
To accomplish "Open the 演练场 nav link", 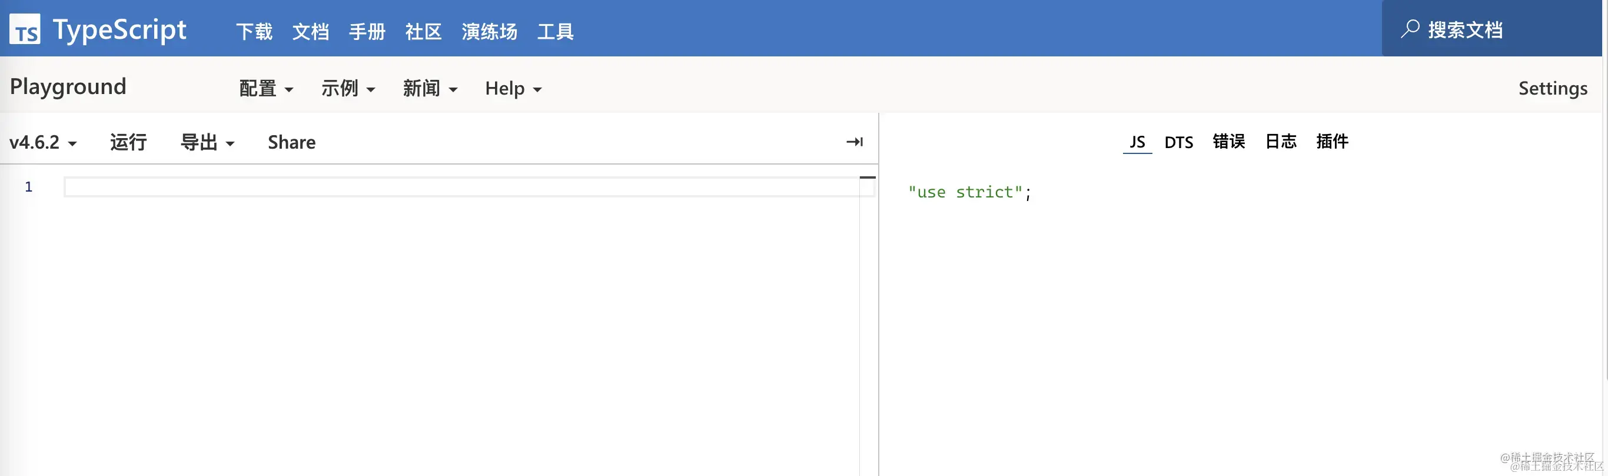I will (489, 31).
